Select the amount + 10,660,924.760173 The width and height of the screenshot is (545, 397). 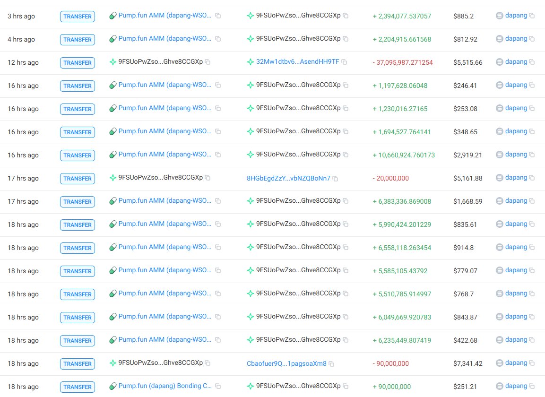[404, 155]
